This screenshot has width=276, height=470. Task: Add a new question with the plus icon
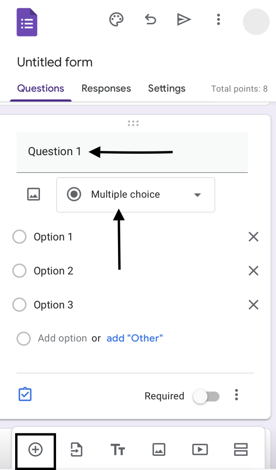pos(35,450)
